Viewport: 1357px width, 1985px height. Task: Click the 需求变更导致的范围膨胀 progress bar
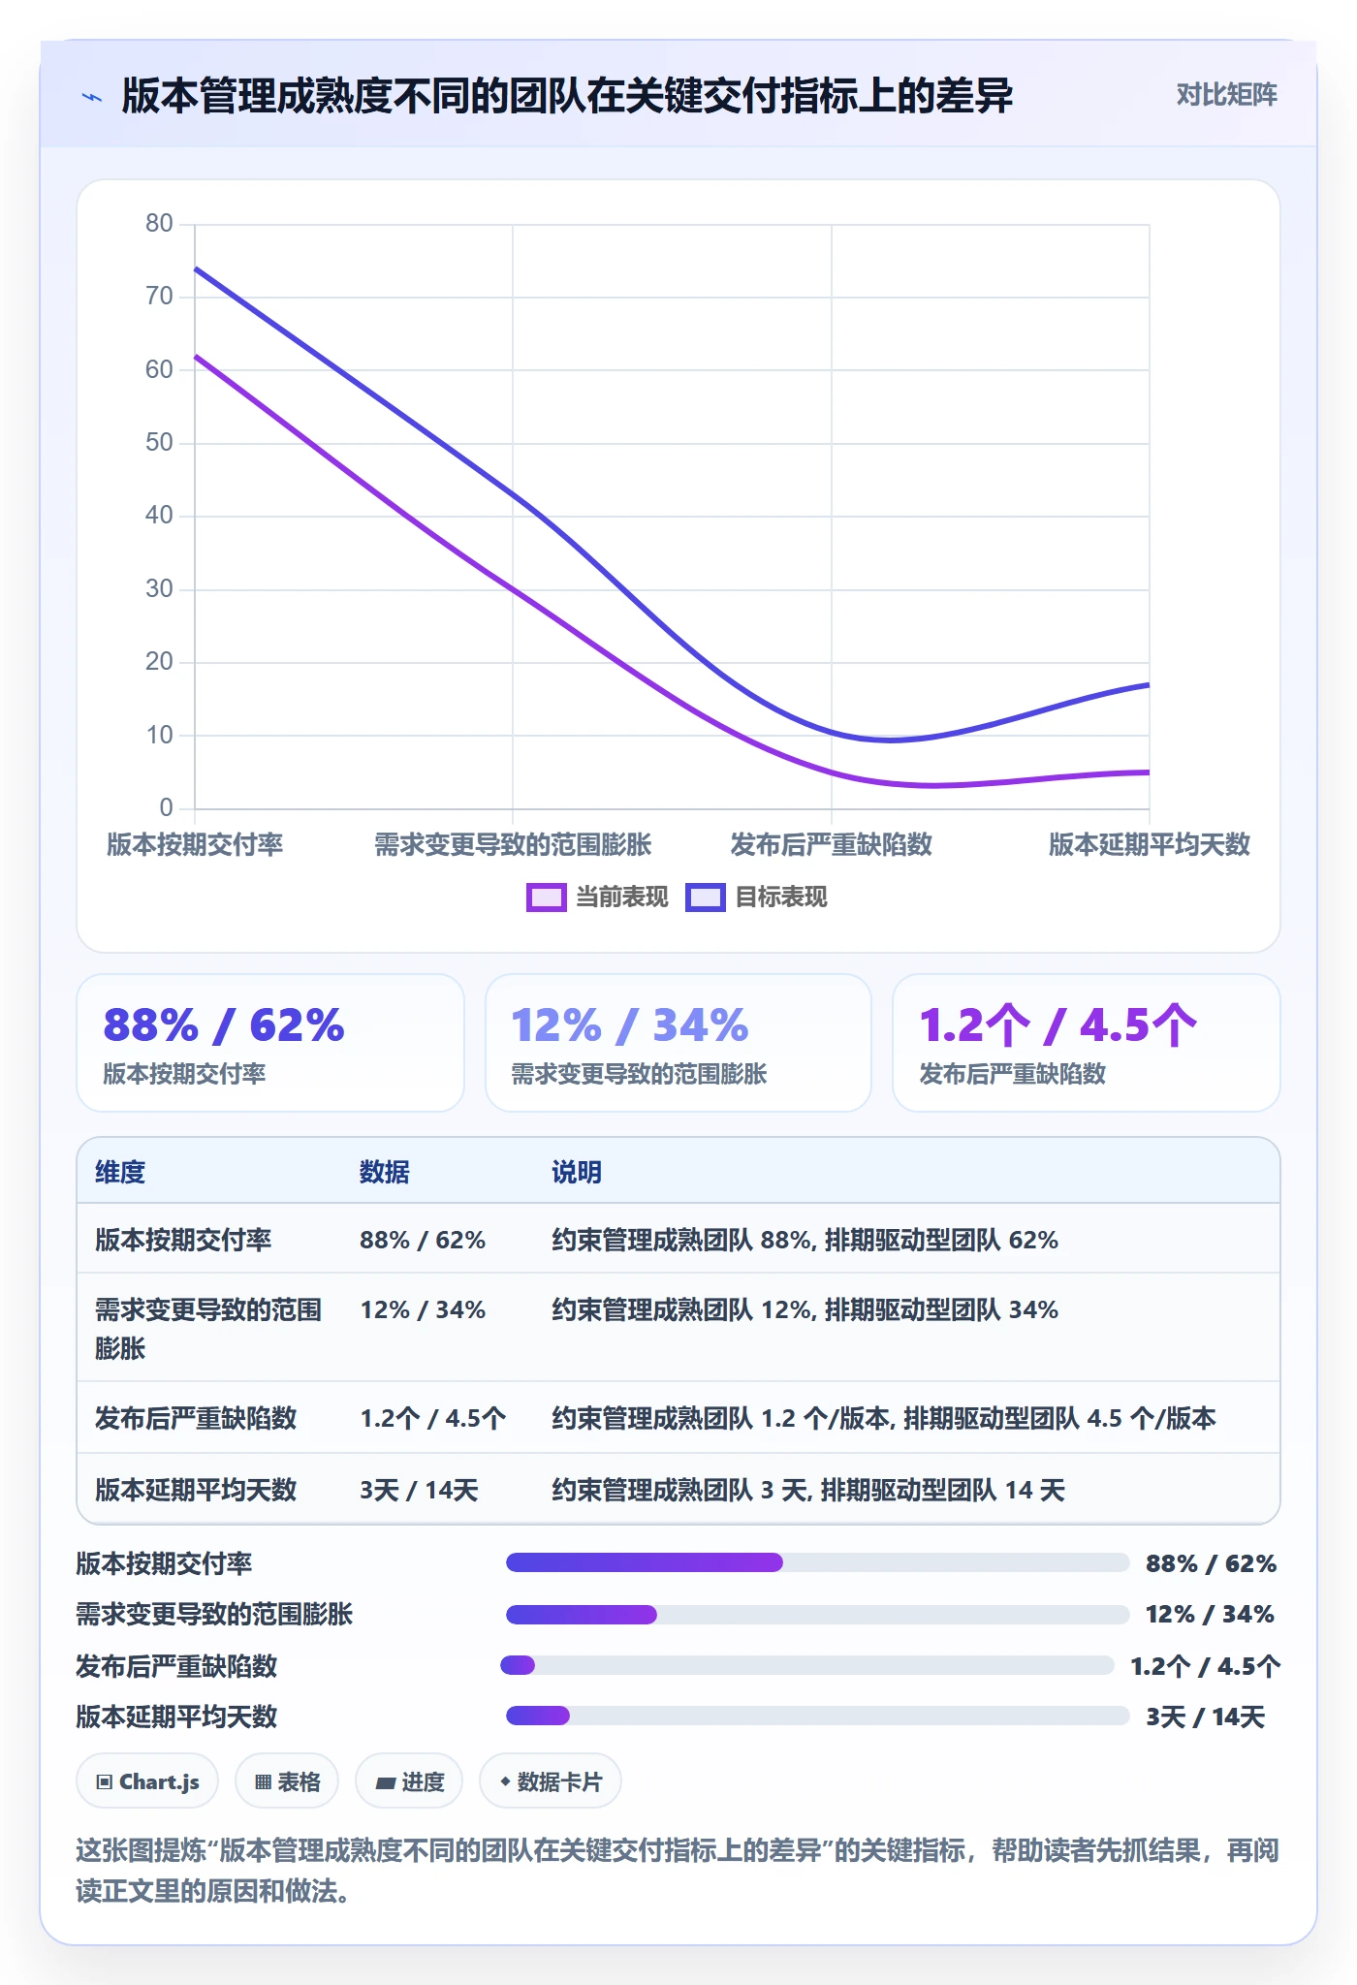[817, 1614]
